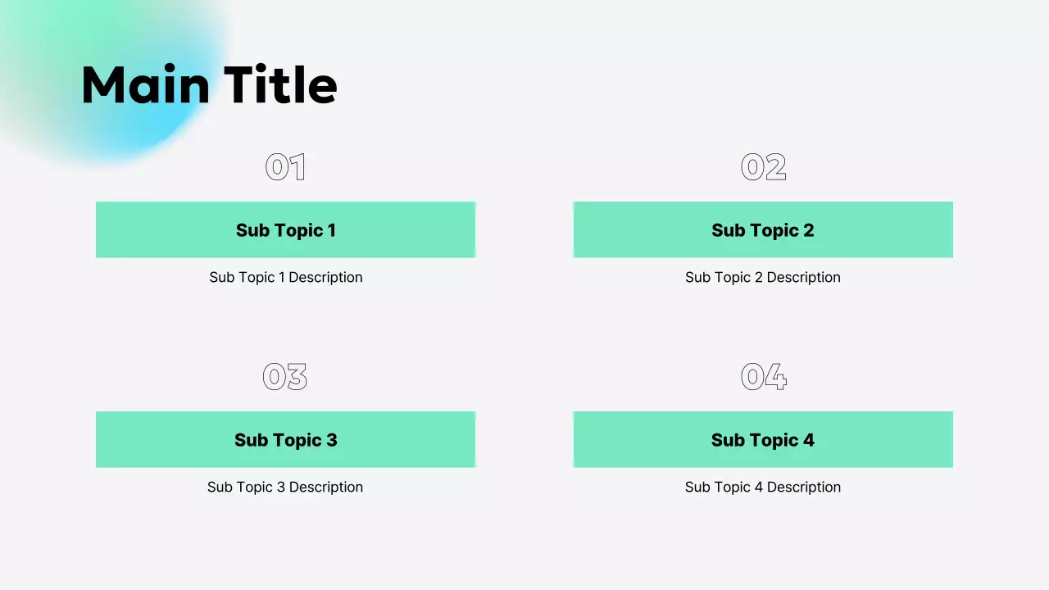Select the outlined number 02
Viewport: 1049px width, 590px height.
(763, 167)
